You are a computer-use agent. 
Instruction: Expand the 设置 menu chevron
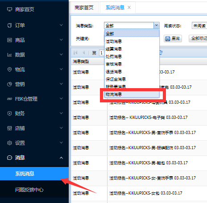coord(61,142)
